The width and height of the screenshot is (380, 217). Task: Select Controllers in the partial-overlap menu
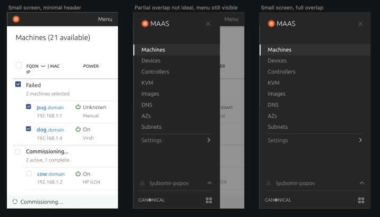click(x=155, y=71)
